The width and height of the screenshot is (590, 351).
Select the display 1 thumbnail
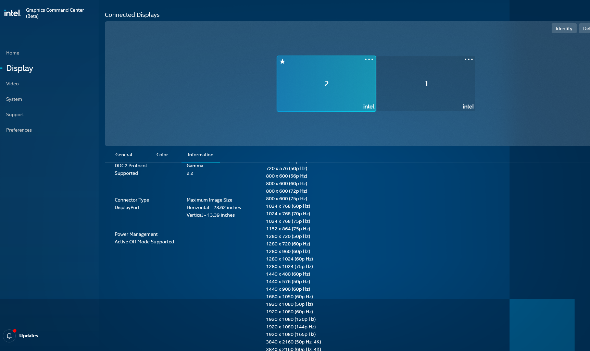click(x=426, y=84)
